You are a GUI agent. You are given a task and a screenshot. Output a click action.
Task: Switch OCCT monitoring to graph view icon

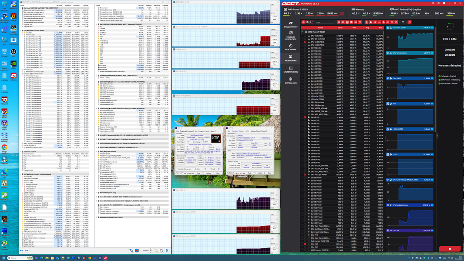[312, 22]
